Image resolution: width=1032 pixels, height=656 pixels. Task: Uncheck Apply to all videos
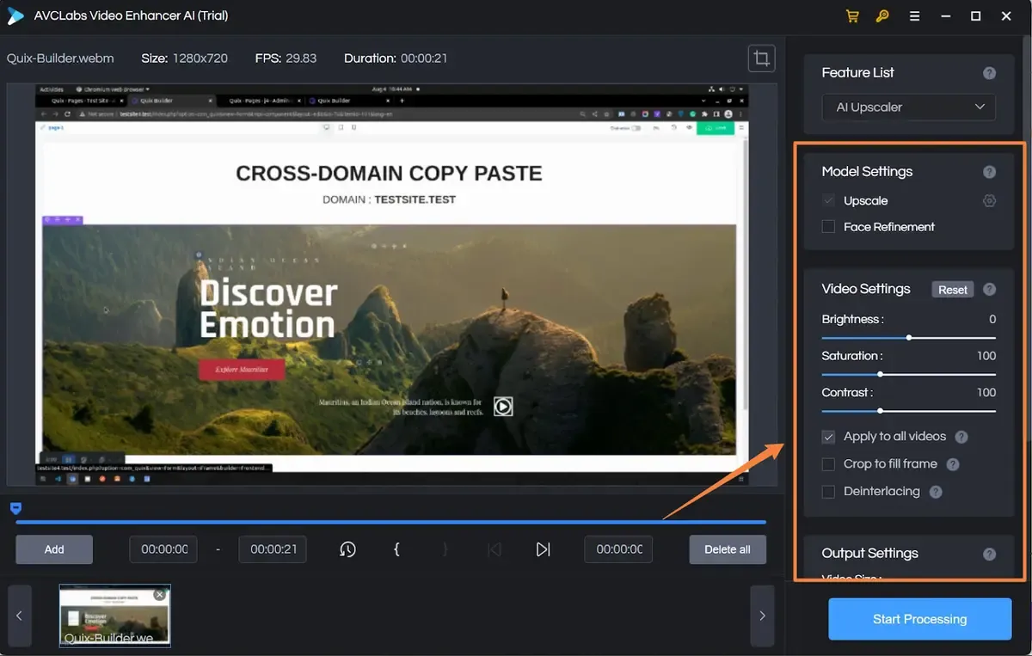click(828, 437)
